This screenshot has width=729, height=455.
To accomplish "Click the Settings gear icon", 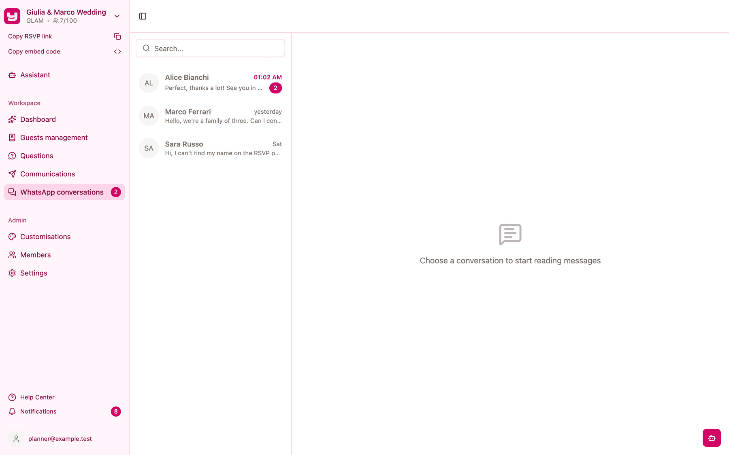I will click(x=12, y=273).
